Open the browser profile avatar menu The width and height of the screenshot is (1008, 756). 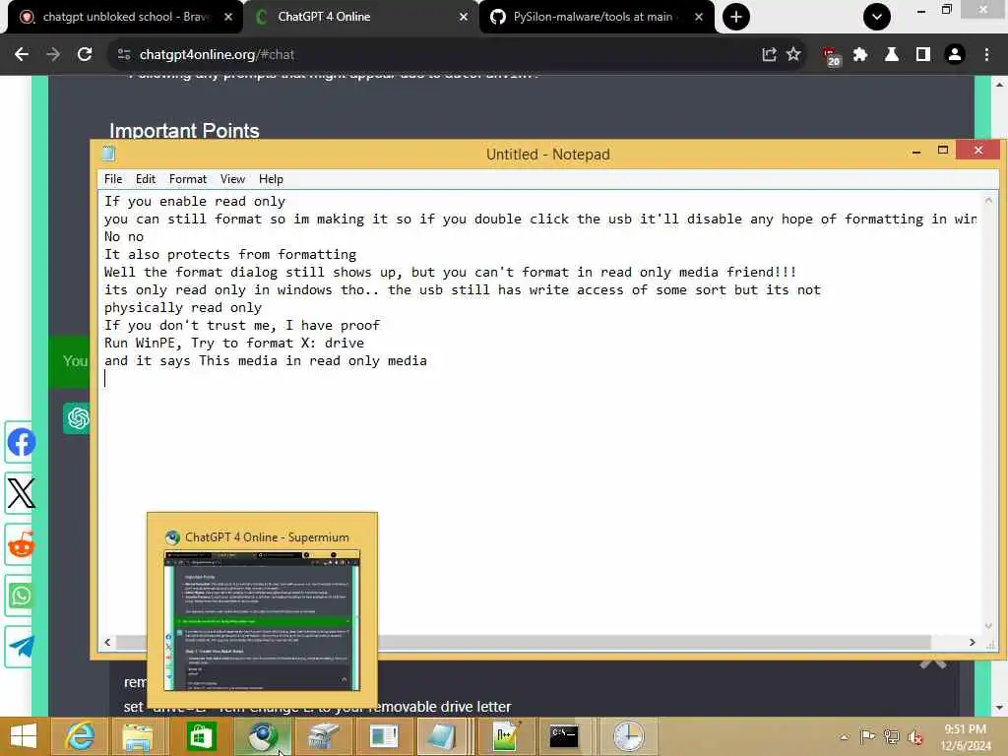click(955, 55)
